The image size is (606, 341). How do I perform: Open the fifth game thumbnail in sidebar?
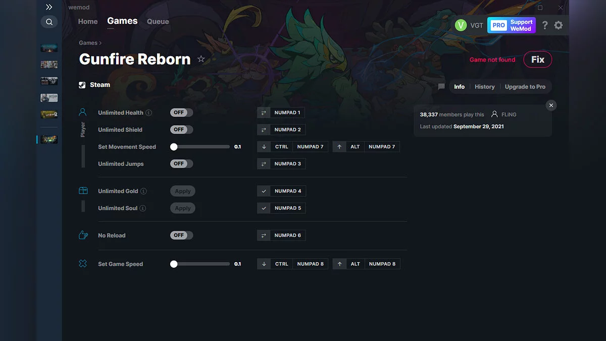click(x=49, y=115)
